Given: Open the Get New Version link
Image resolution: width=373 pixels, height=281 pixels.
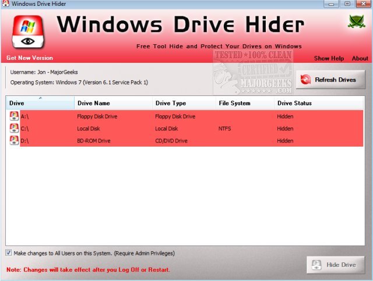Looking at the screenshot, I should (30, 58).
